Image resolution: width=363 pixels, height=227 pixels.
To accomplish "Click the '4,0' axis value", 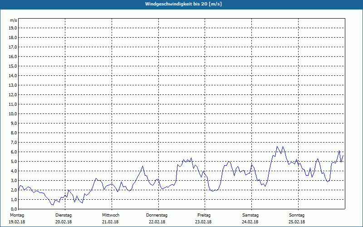I will (x=14, y=171).
